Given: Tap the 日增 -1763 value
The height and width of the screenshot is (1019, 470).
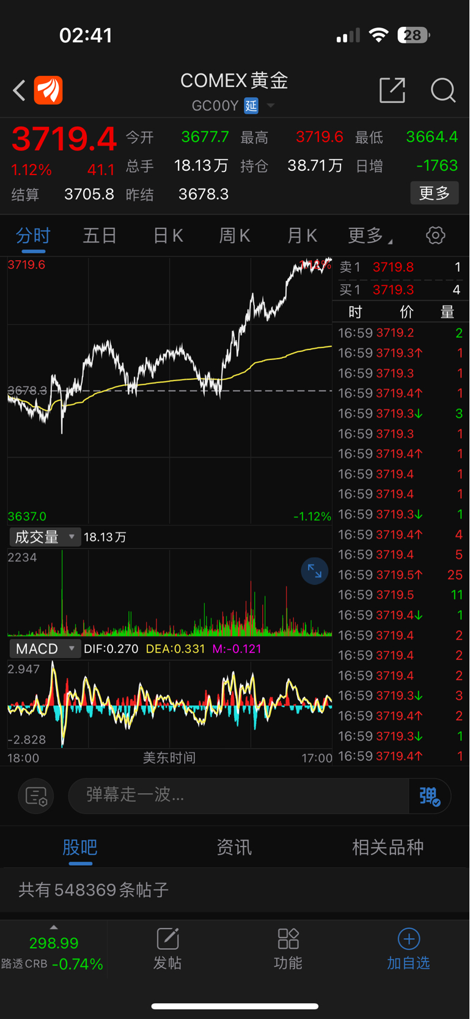Looking at the screenshot, I should 437,166.
